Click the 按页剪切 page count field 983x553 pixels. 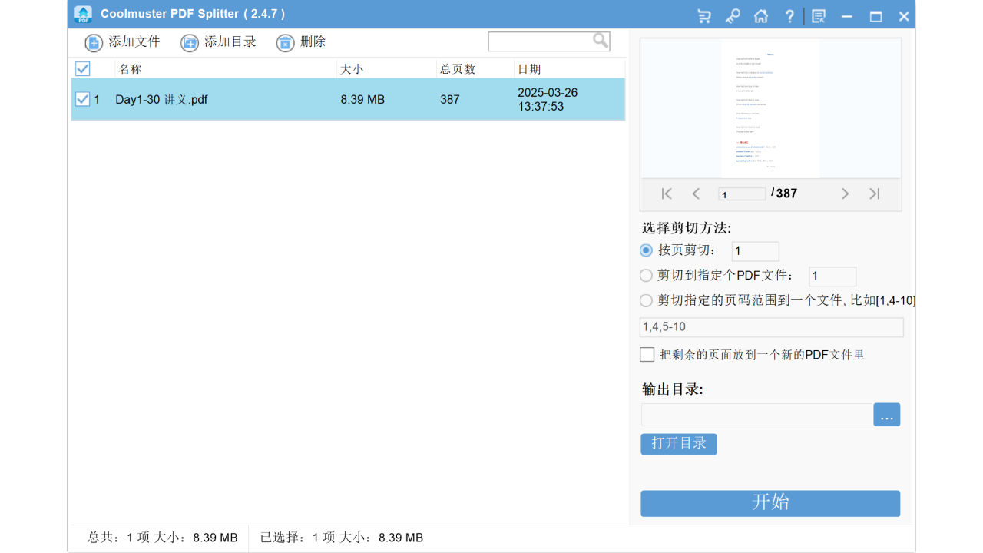click(x=756, y=251)
